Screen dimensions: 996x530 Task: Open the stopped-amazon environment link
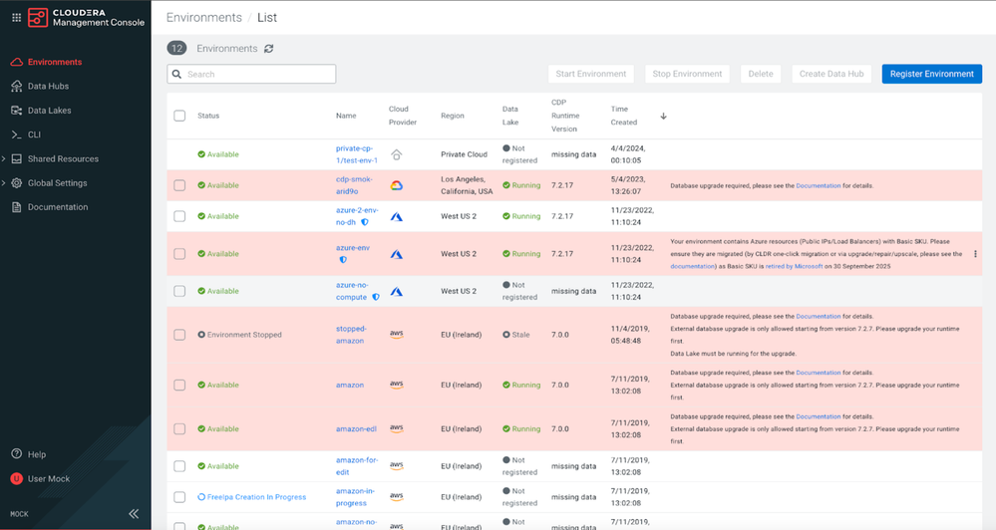(x=351, y=335)
